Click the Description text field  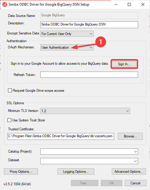point(89,25)
